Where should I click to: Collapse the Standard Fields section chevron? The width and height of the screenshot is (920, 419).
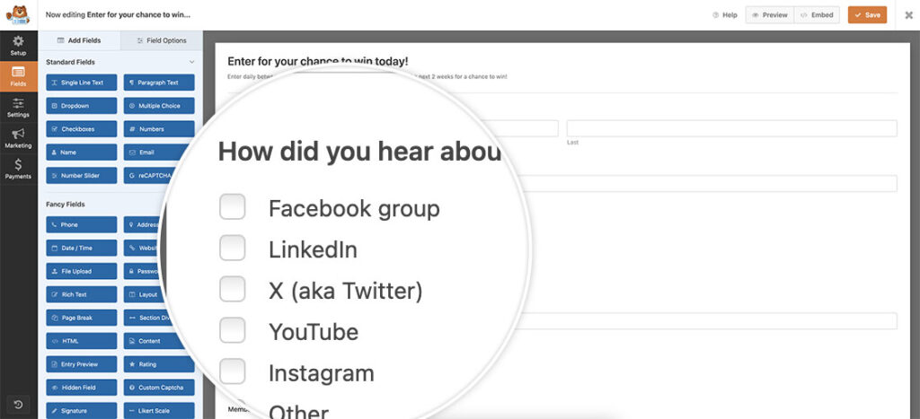tap(191, 62)
